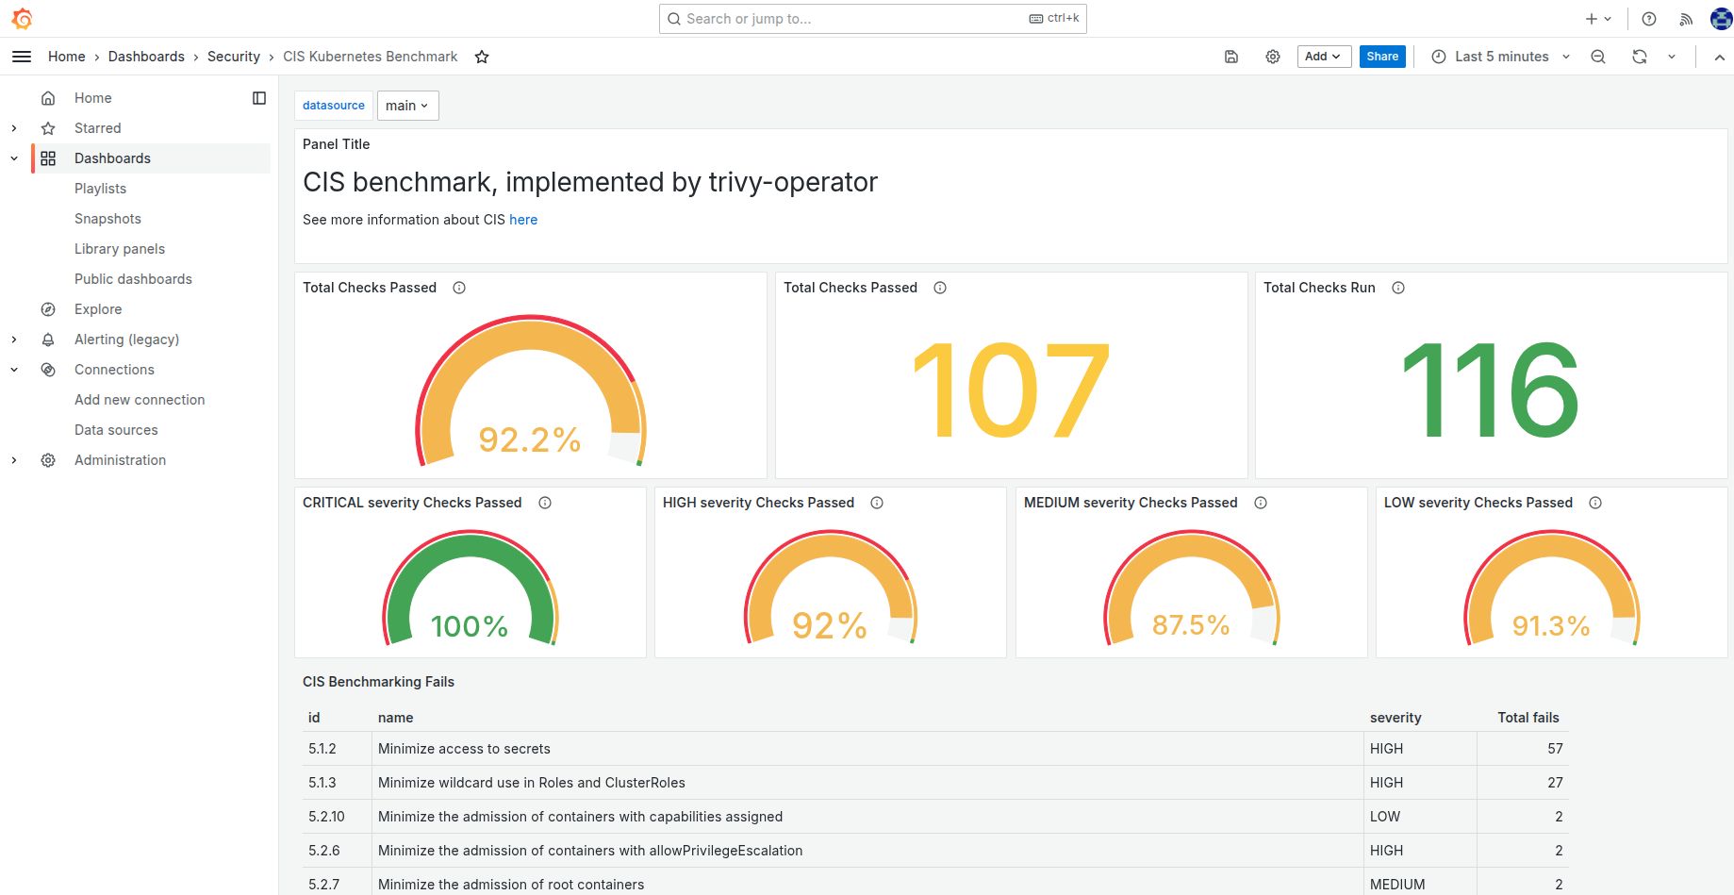Click the Save dashboard icon

point(1231,57)
